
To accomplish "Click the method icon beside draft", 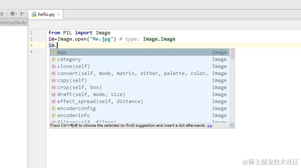I will (x=54, y=95).
